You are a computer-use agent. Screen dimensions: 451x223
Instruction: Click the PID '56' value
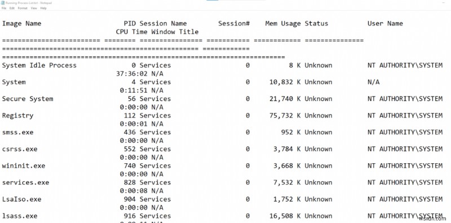pos(132,99)
